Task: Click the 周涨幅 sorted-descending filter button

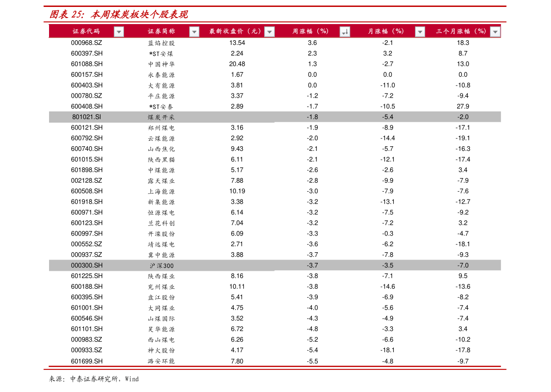Action: tap(345, 31)
